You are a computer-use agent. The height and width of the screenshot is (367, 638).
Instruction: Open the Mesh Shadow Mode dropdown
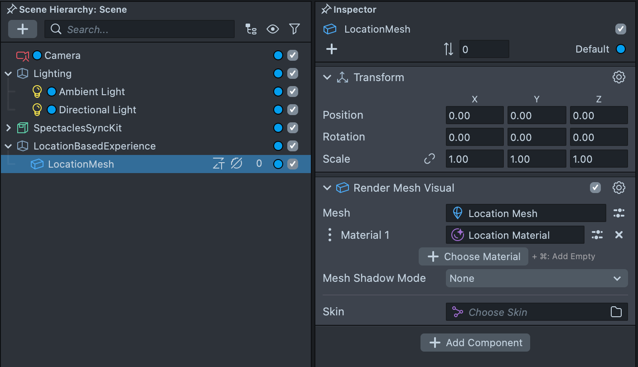tap(536, 279)
